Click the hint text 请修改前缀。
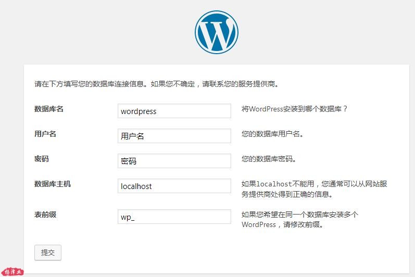 point(303,224)
